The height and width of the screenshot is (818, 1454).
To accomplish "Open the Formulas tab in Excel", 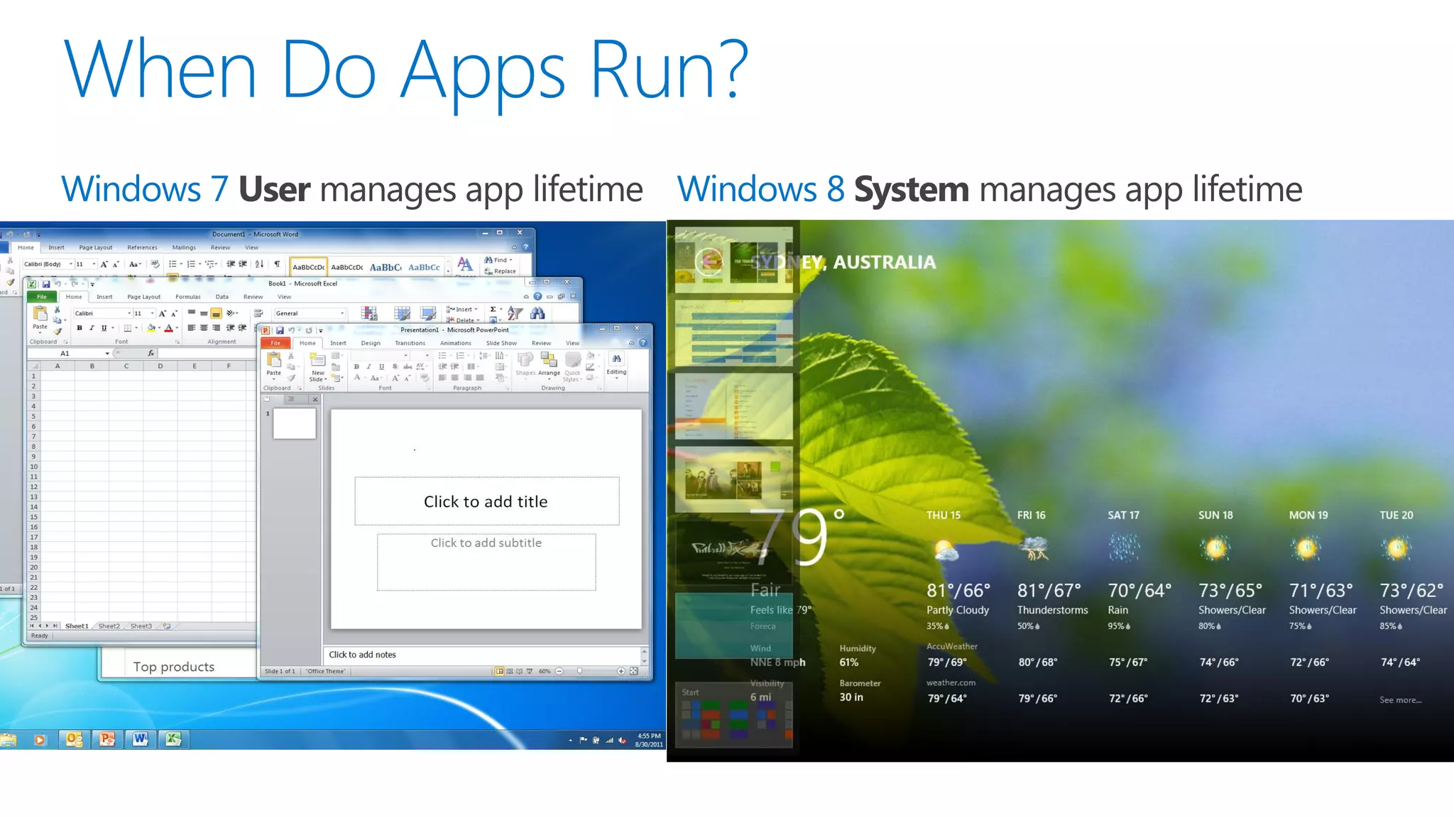I will click(x=187, y=297).
